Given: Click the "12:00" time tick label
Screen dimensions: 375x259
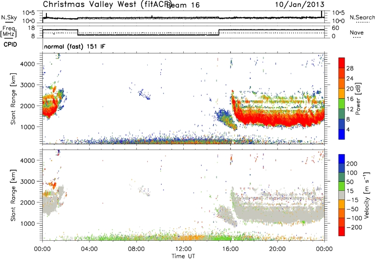Looking at the screenshot, I should click(x=183, y=249).
